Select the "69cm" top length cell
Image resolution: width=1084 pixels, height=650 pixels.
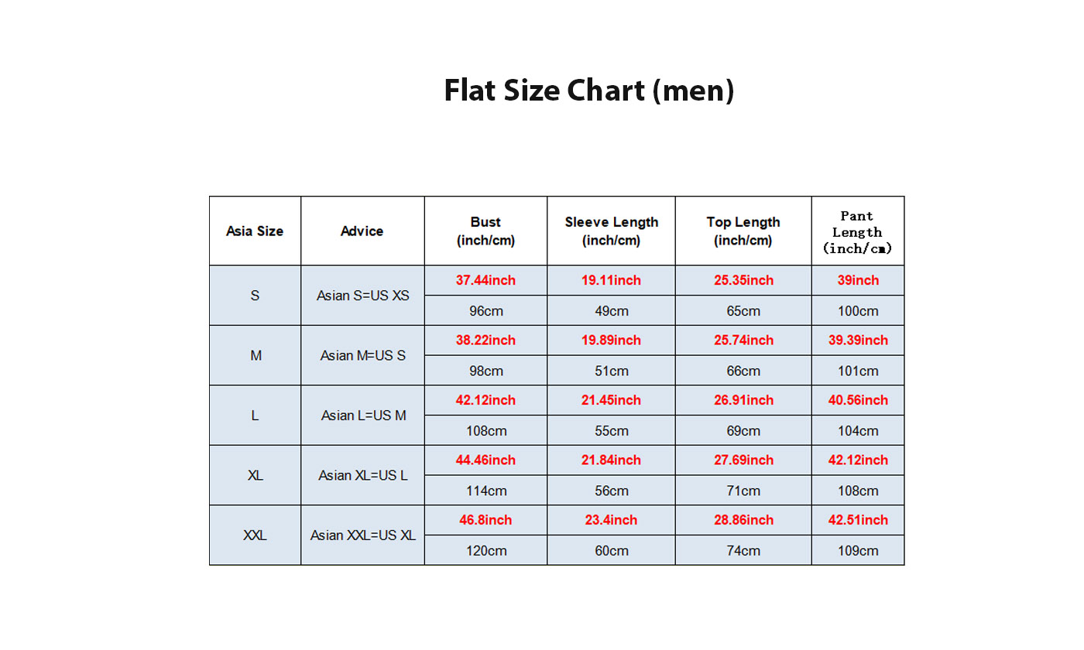[743, 431]
